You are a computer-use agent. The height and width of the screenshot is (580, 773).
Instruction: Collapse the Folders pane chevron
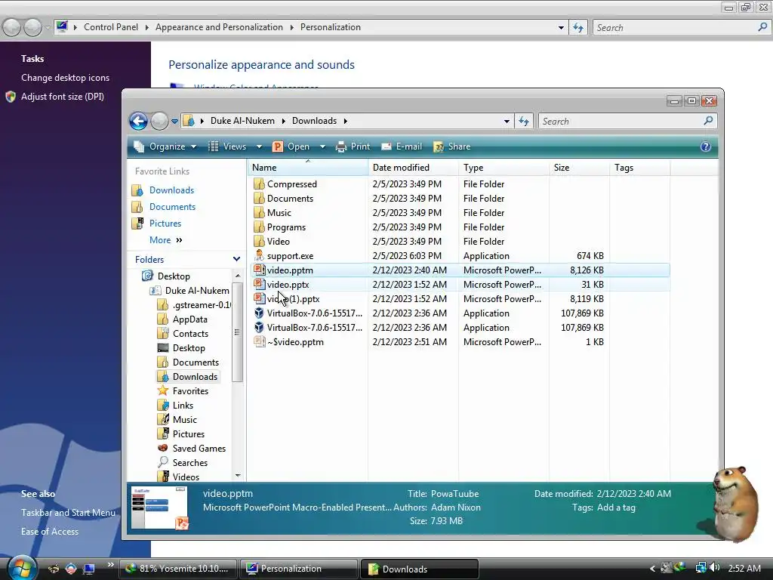pos(236,260)
